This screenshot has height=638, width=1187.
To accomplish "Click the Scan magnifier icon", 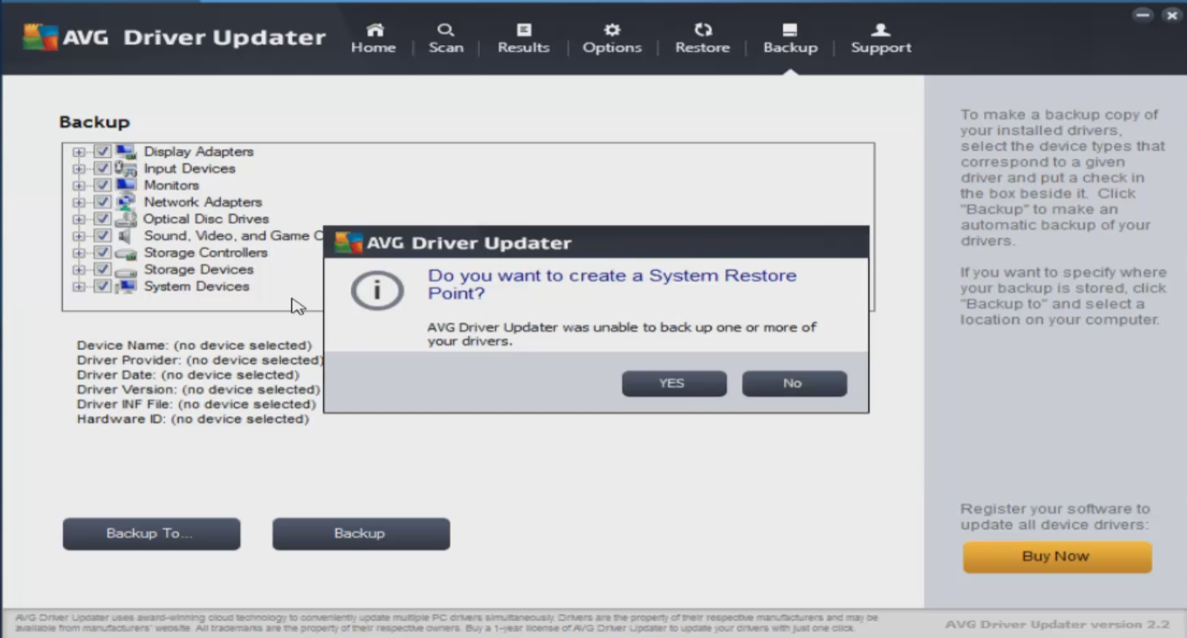I will (x=445, y=31).
